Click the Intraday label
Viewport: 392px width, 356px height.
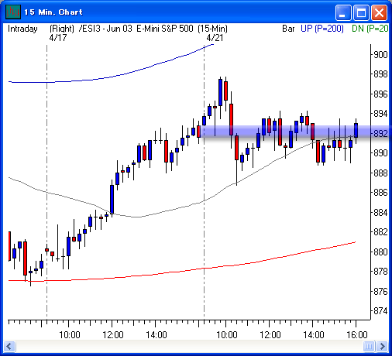(22, 29)
